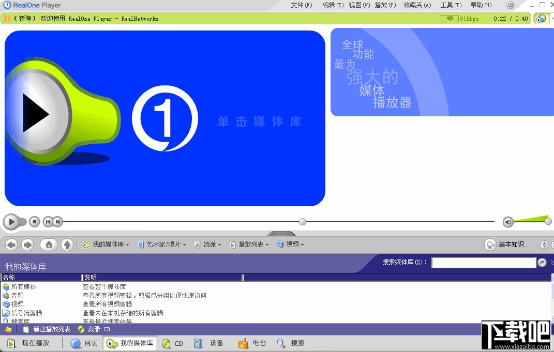The height and width of the screenshot is (352, 554).
Task: Click the library list vertical scrollbar
Action: click(552, 299)
